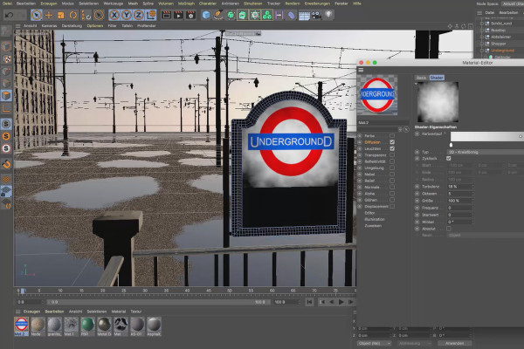Open the Typ dropdown 2D - Kreisförmig

(486, 152)
